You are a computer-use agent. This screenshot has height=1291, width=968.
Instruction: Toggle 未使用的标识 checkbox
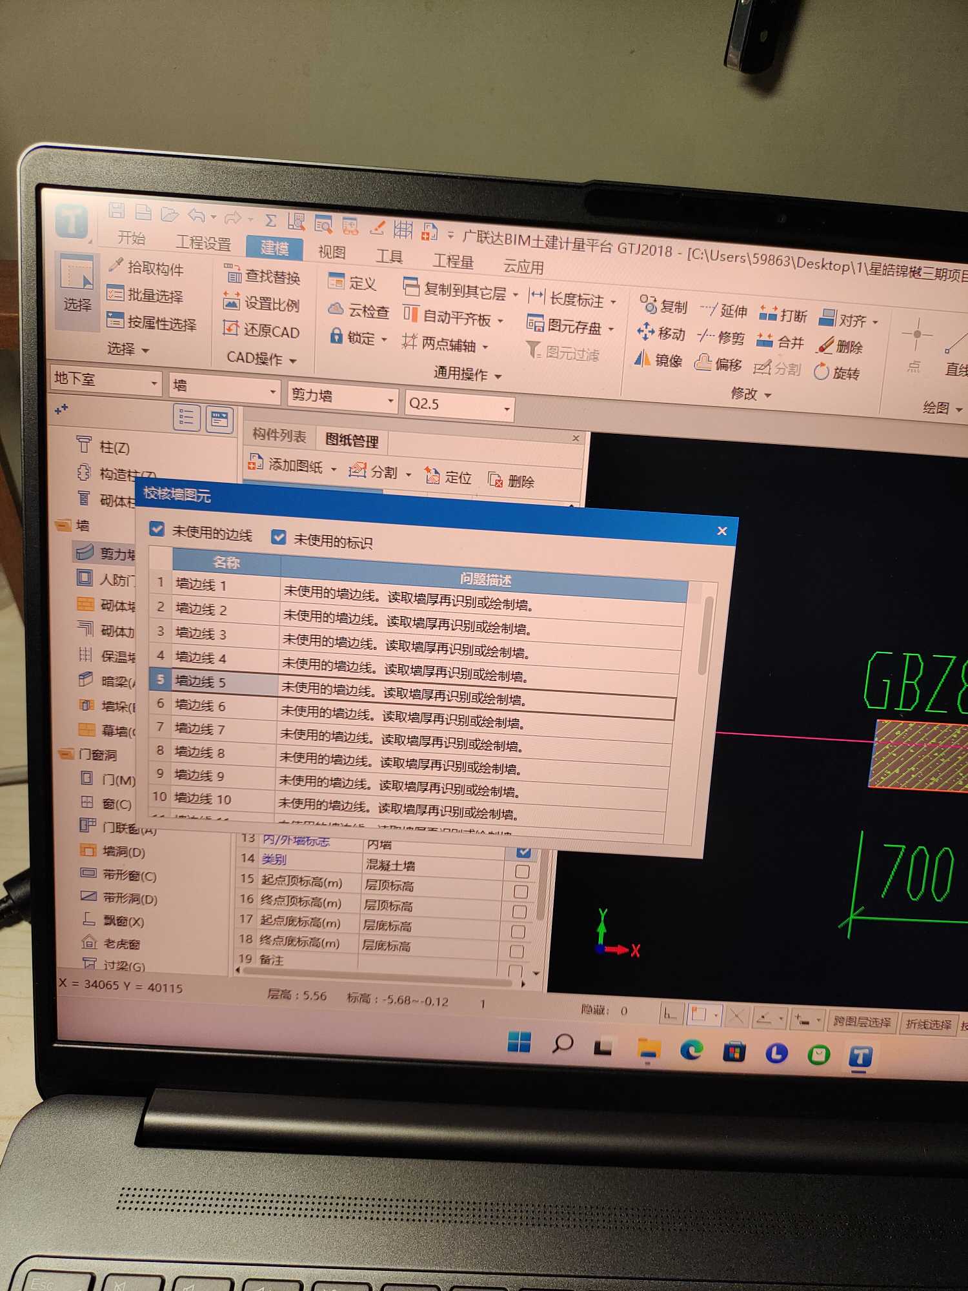279,537
